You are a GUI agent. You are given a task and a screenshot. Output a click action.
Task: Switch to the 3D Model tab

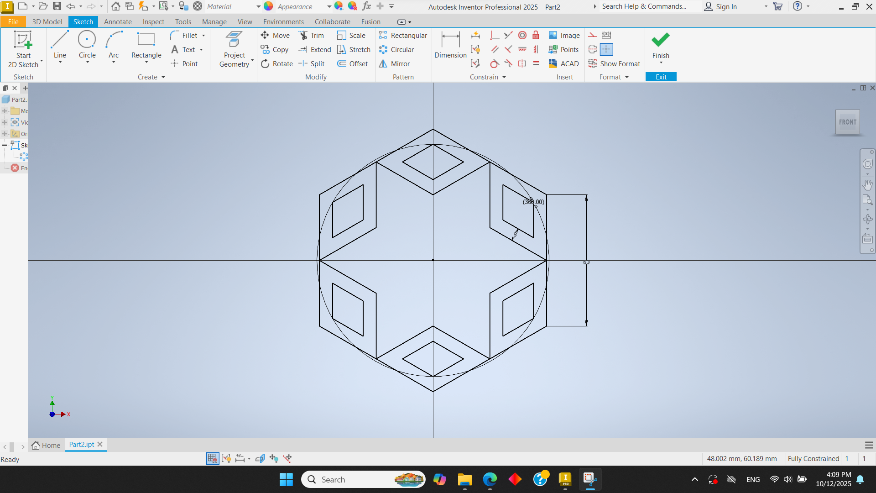tap(47, 22)
